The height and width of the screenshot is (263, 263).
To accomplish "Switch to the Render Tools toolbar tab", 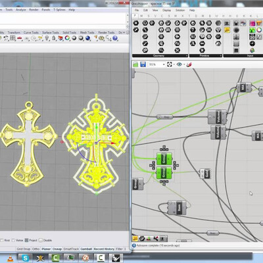I will (x=107, y=32).
